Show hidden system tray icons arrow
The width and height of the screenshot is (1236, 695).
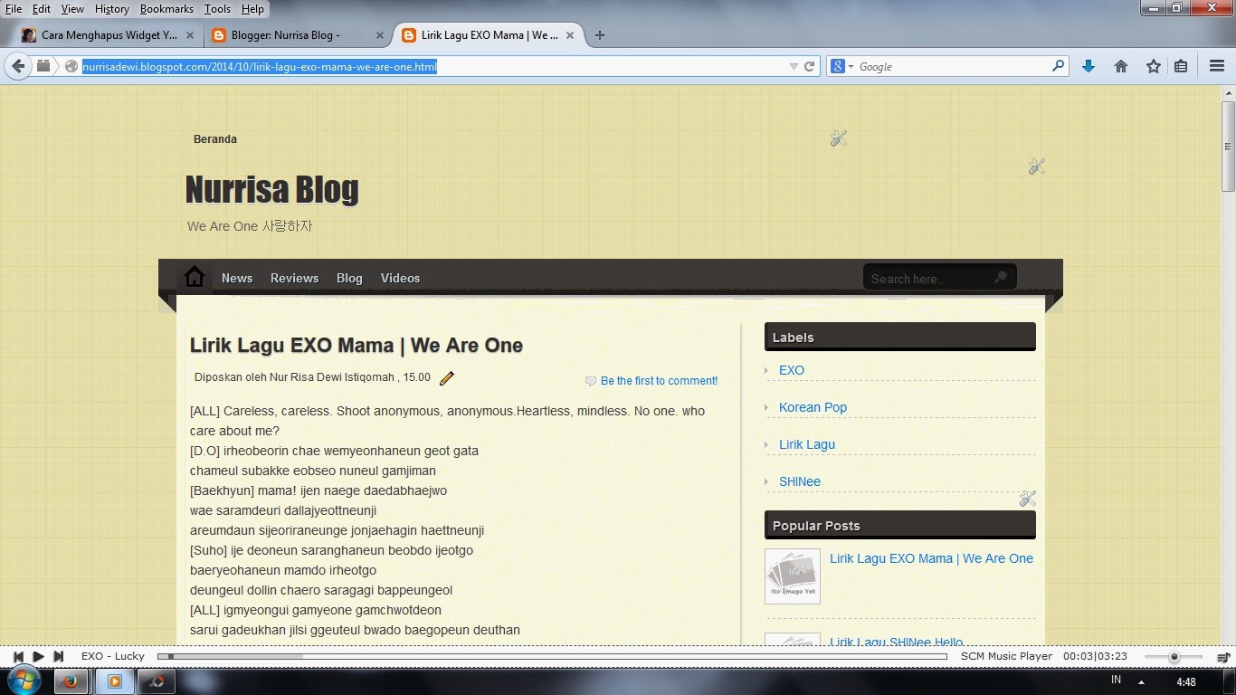pyautogui.click(x=1141, y=681)
